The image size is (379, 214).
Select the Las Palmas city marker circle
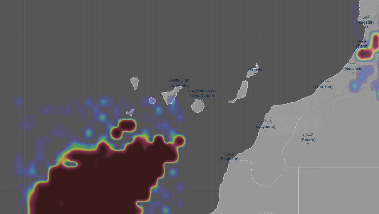(202, 100)
